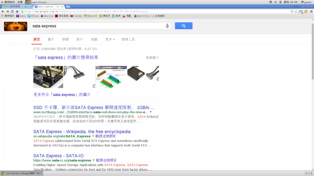Image resolution: width=314 pixels, height=176 pixels.
Task: Open the Mobile01 bookmark
Action: 91,16
